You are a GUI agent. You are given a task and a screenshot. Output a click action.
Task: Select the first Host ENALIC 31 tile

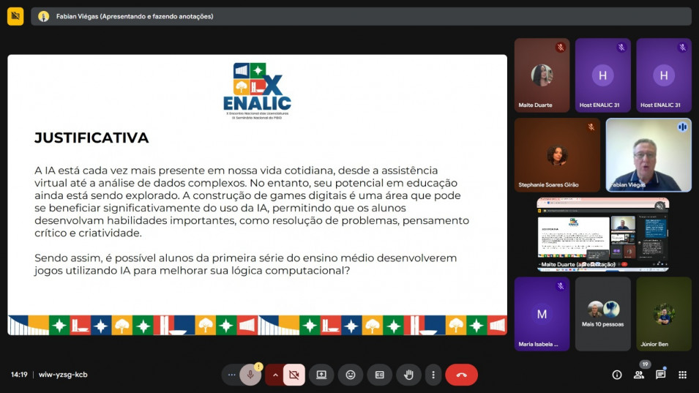[x=602, y=75]
